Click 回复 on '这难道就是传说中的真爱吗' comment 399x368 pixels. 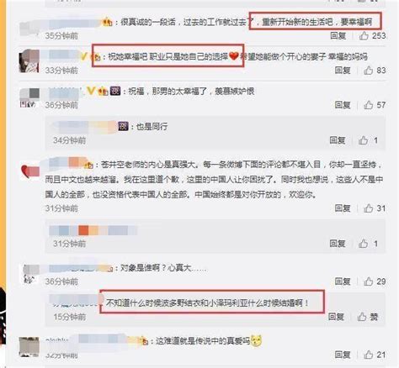[343, 355]
